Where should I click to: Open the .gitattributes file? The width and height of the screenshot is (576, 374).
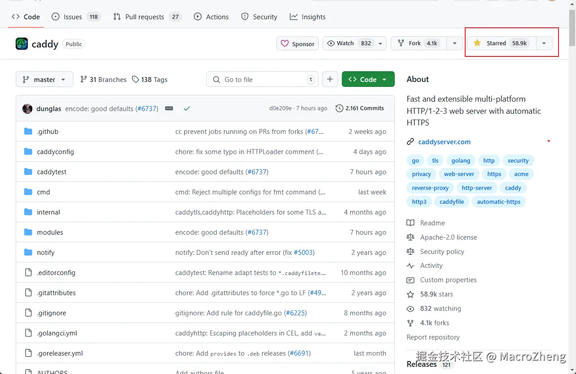[x=57, y=293]
